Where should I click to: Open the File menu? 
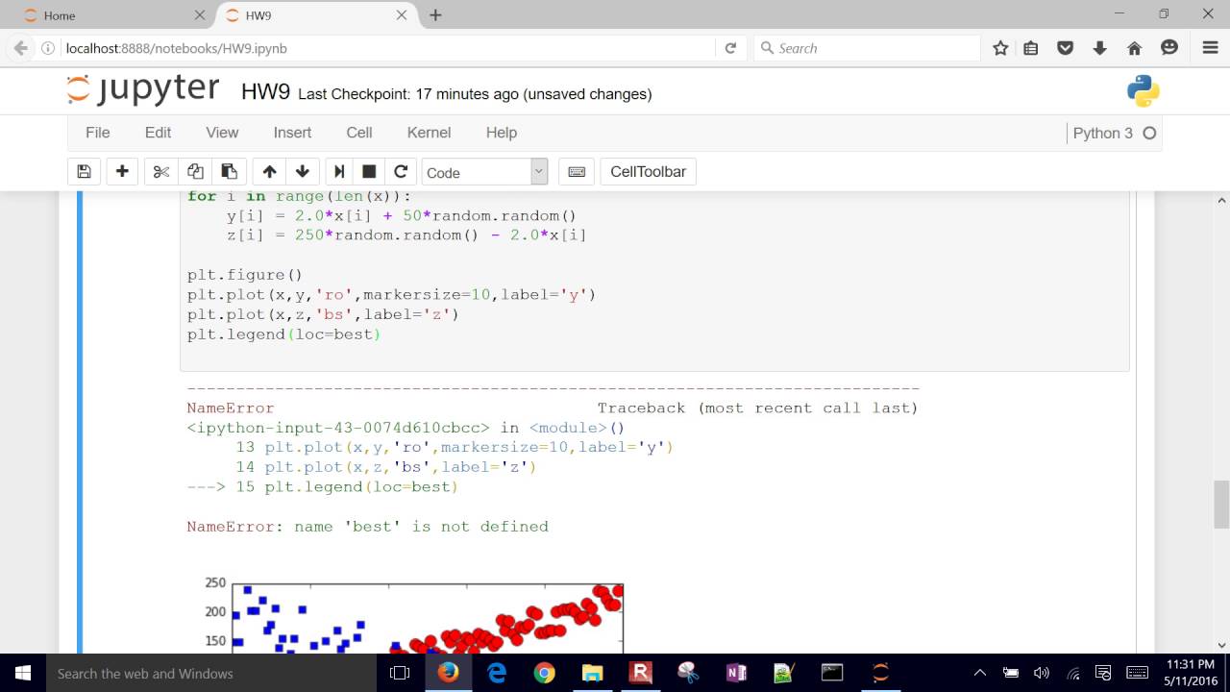point(98,133)
